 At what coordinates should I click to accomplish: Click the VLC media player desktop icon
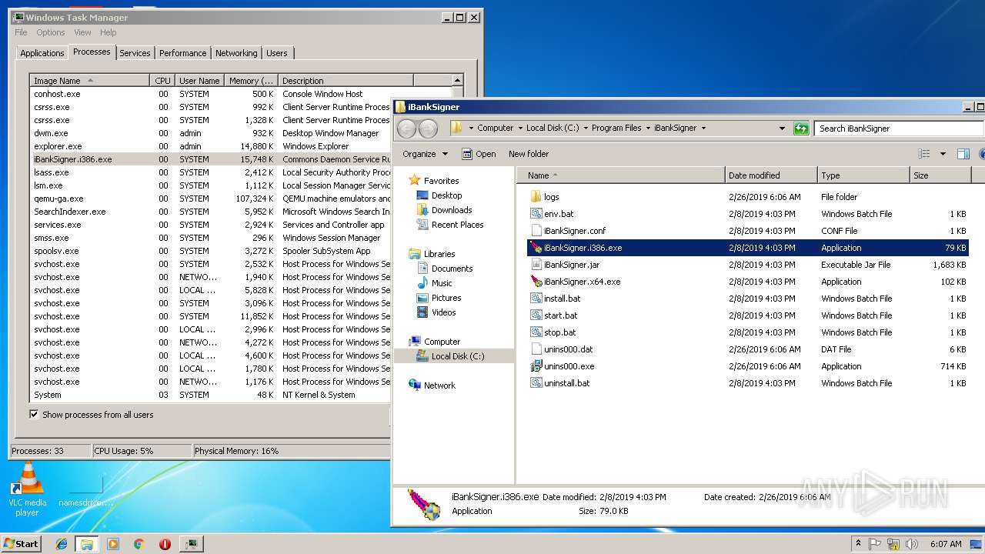point(27,489)
